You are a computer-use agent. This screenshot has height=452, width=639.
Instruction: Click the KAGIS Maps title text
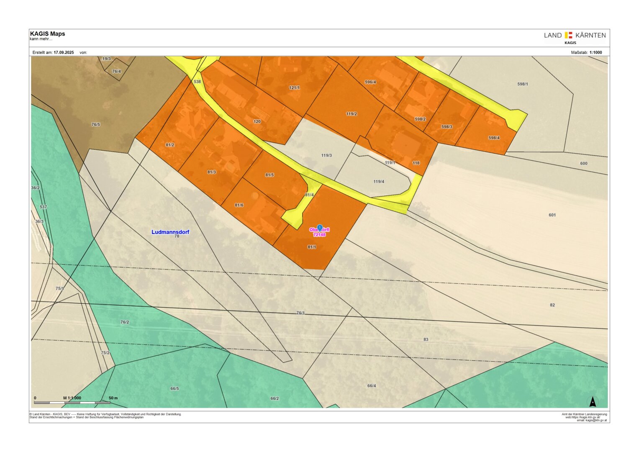coord(47,34)
